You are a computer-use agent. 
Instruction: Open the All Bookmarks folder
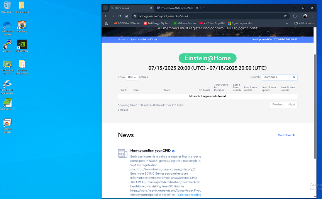tap(304, 23)
